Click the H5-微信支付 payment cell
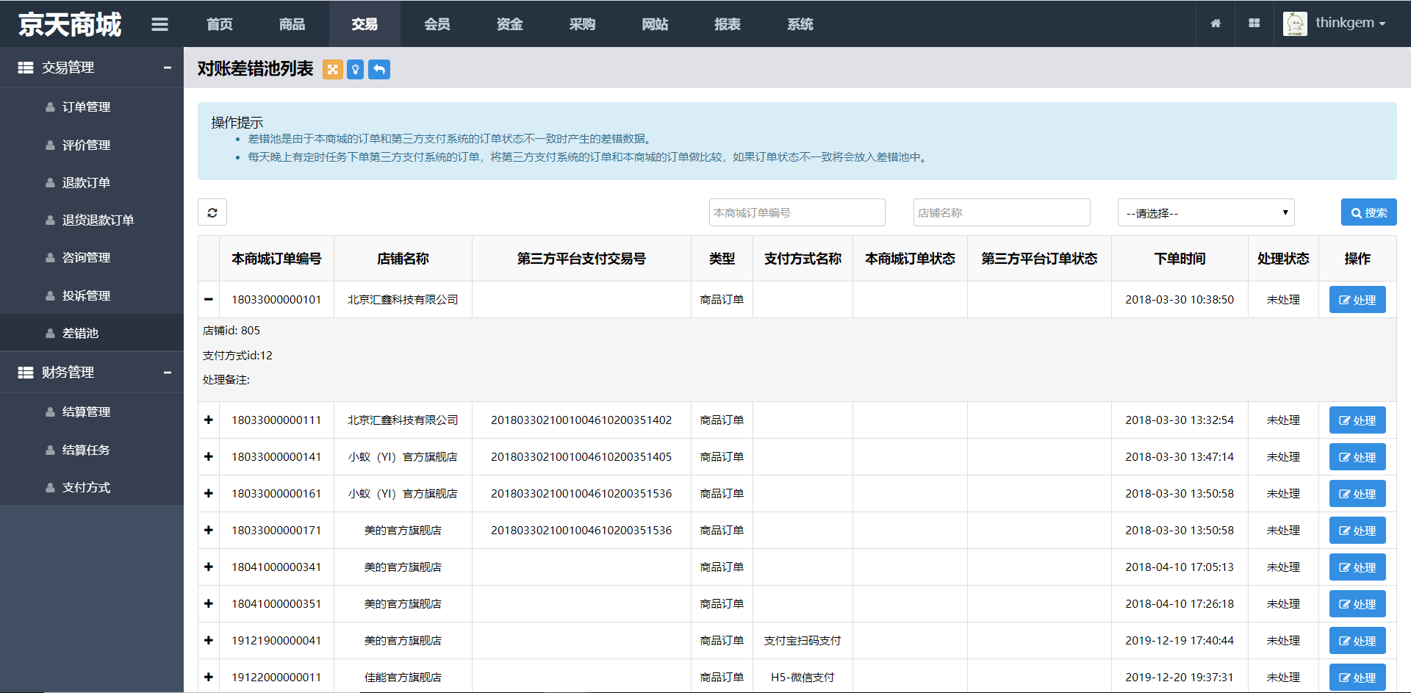The image size is (1411, 693). 803,678
